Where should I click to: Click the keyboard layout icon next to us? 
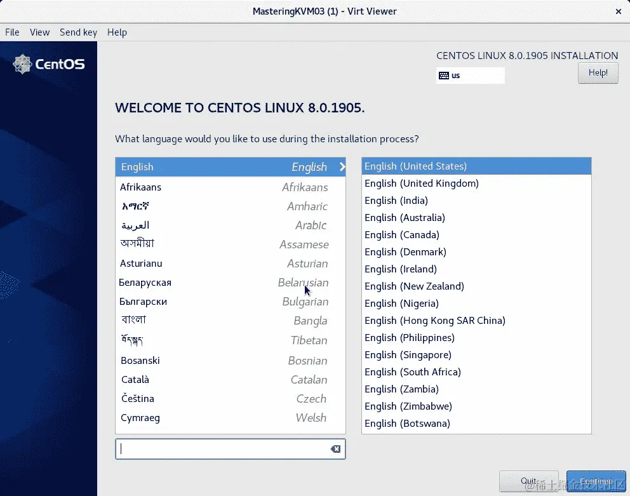pos(443,76)
